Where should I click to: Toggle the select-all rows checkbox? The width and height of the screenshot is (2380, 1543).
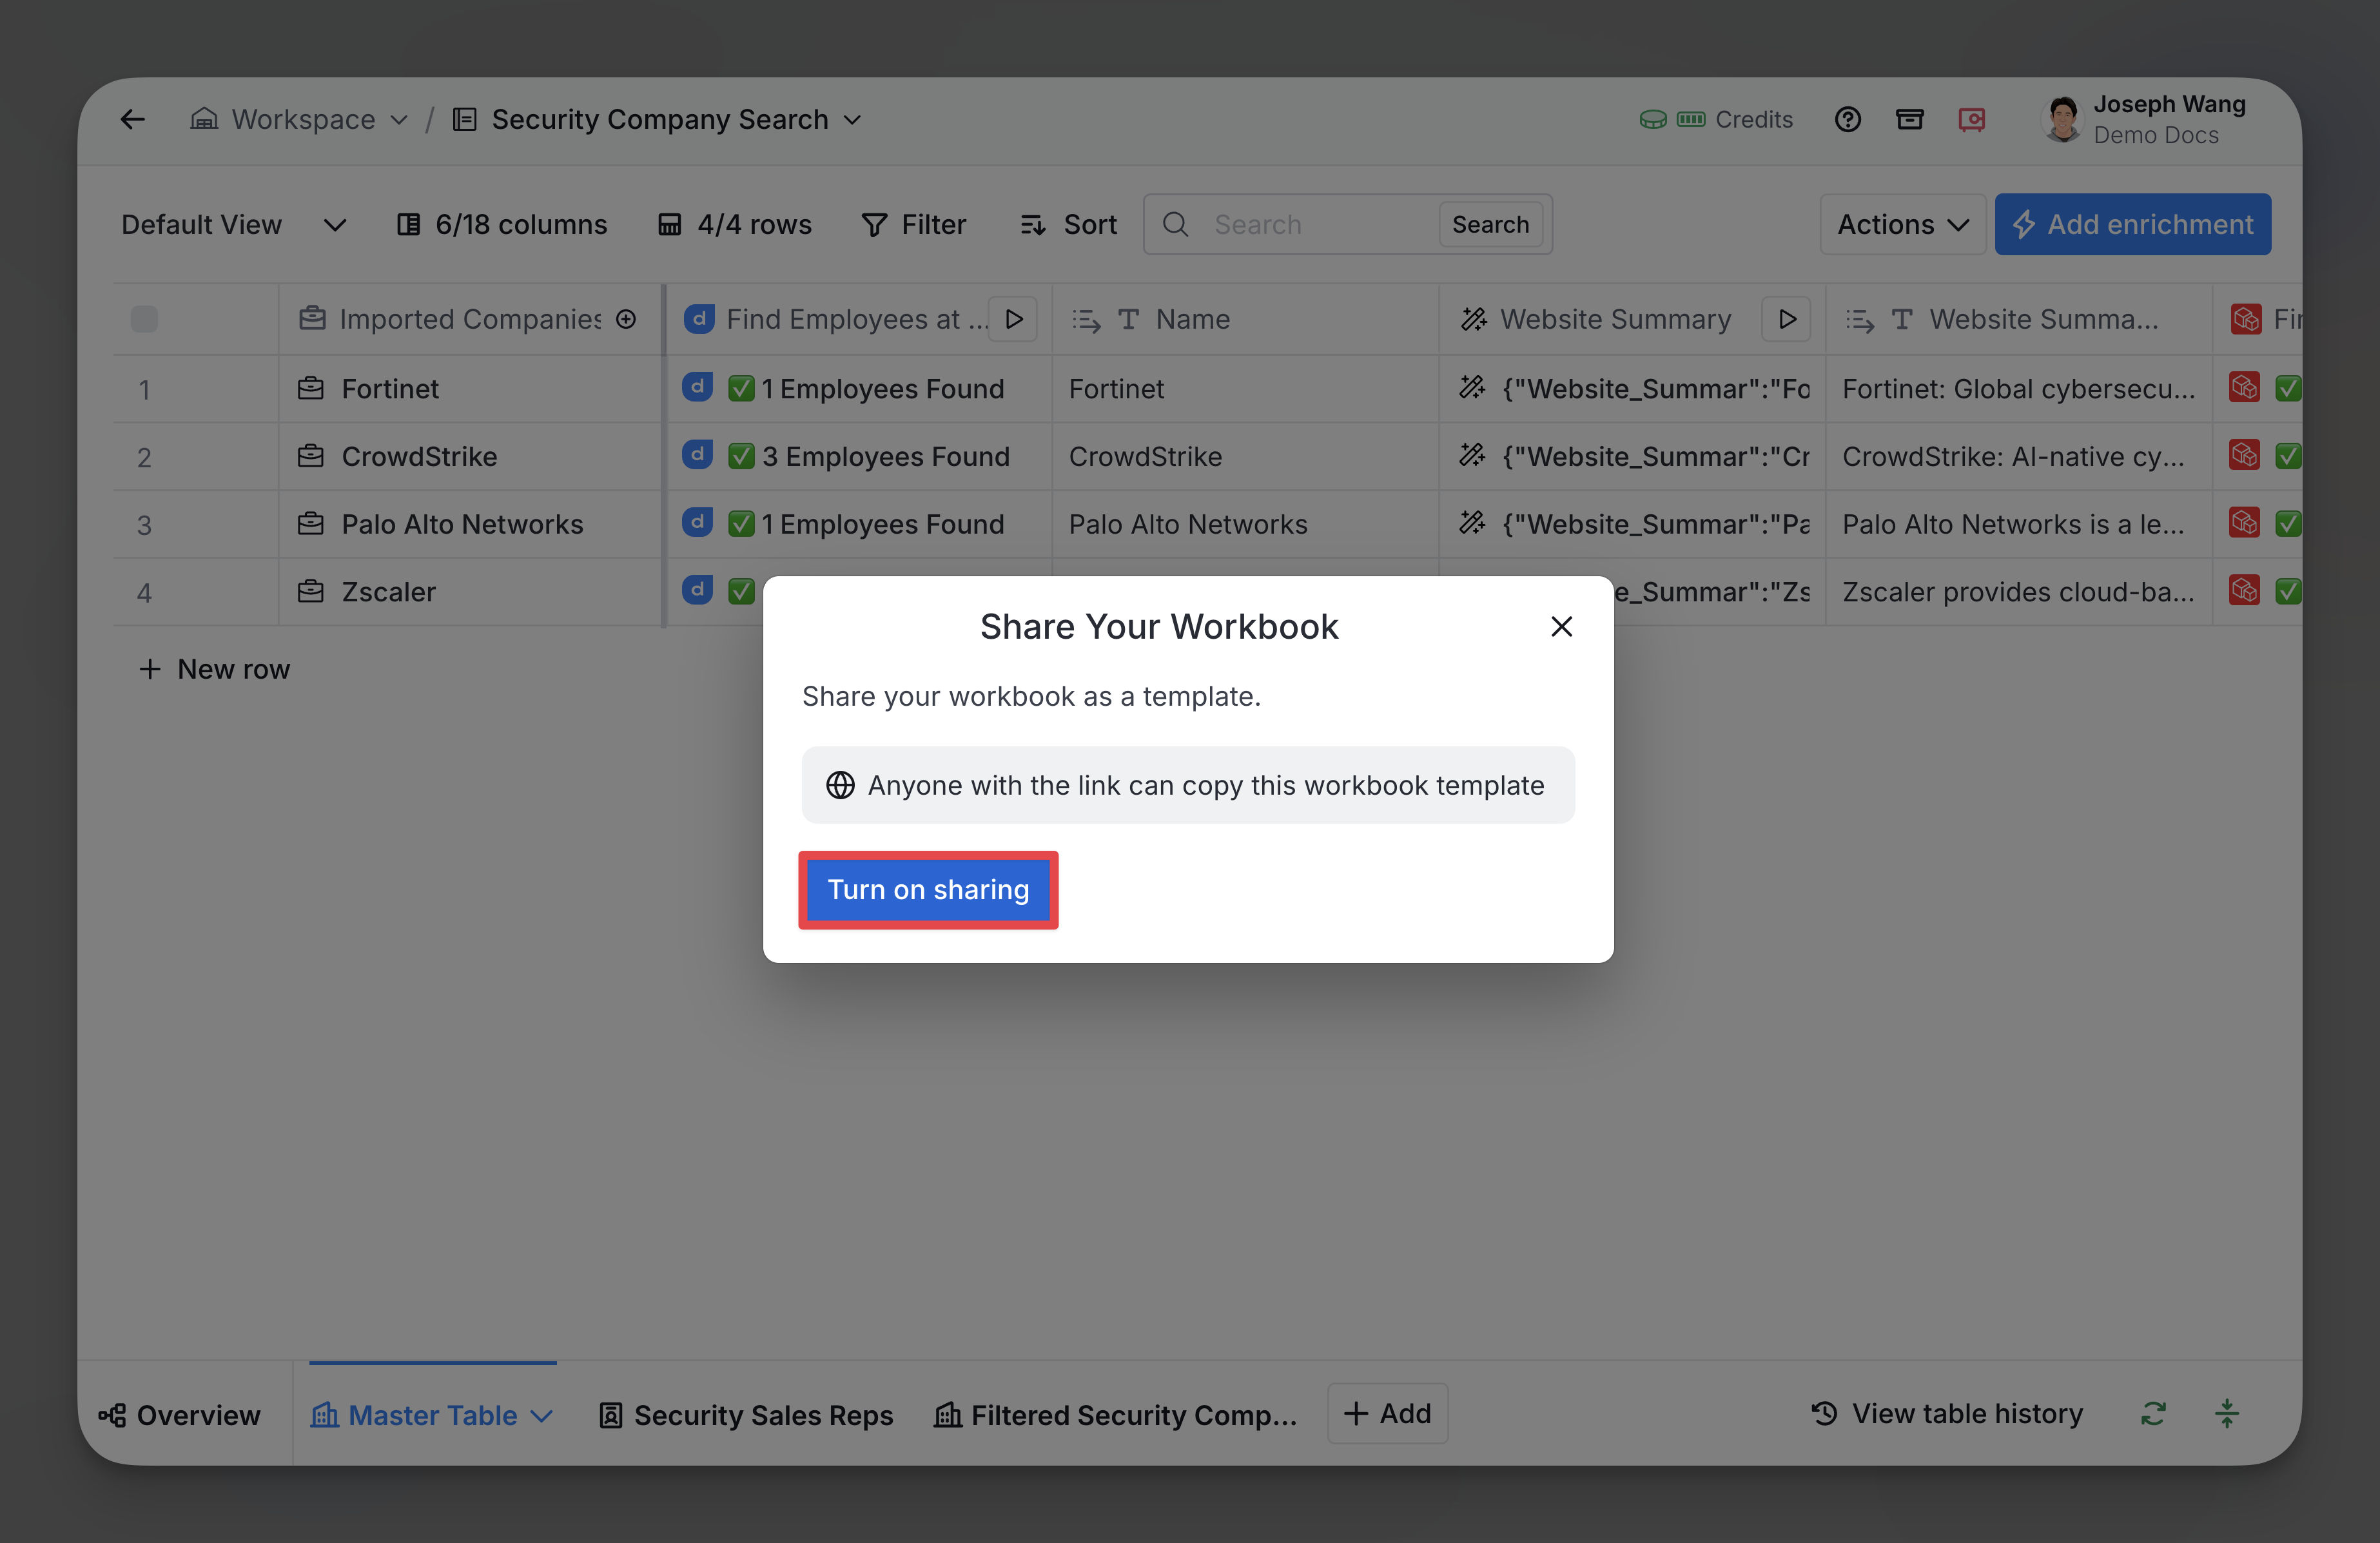pyautogui.click(x=144, y=319)
